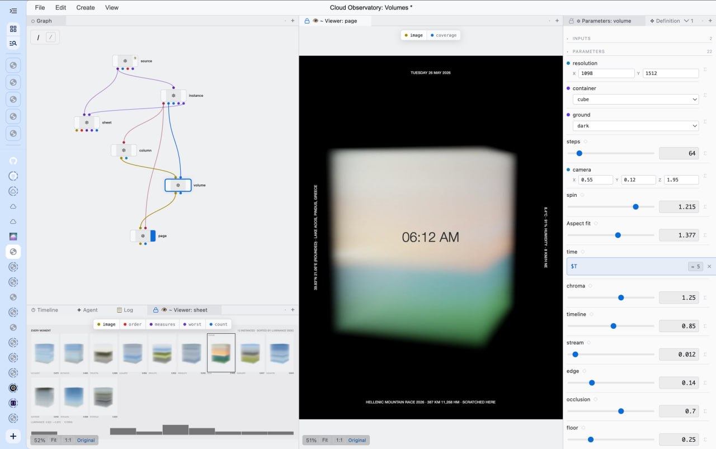Switch to the Timeline tab
Viewport: 716px width, 449px height.
pos(44,310)
